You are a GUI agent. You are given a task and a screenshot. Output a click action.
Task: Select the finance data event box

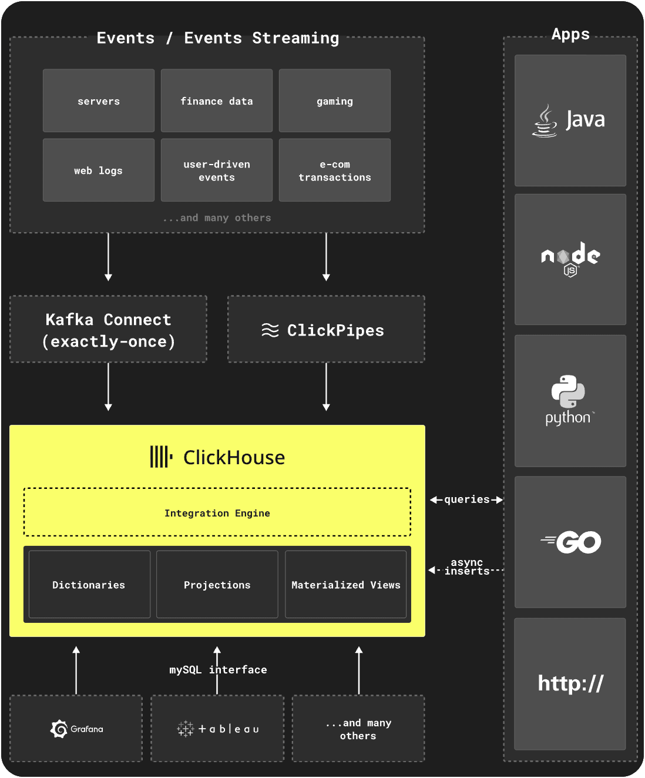[x=217, y=100]
